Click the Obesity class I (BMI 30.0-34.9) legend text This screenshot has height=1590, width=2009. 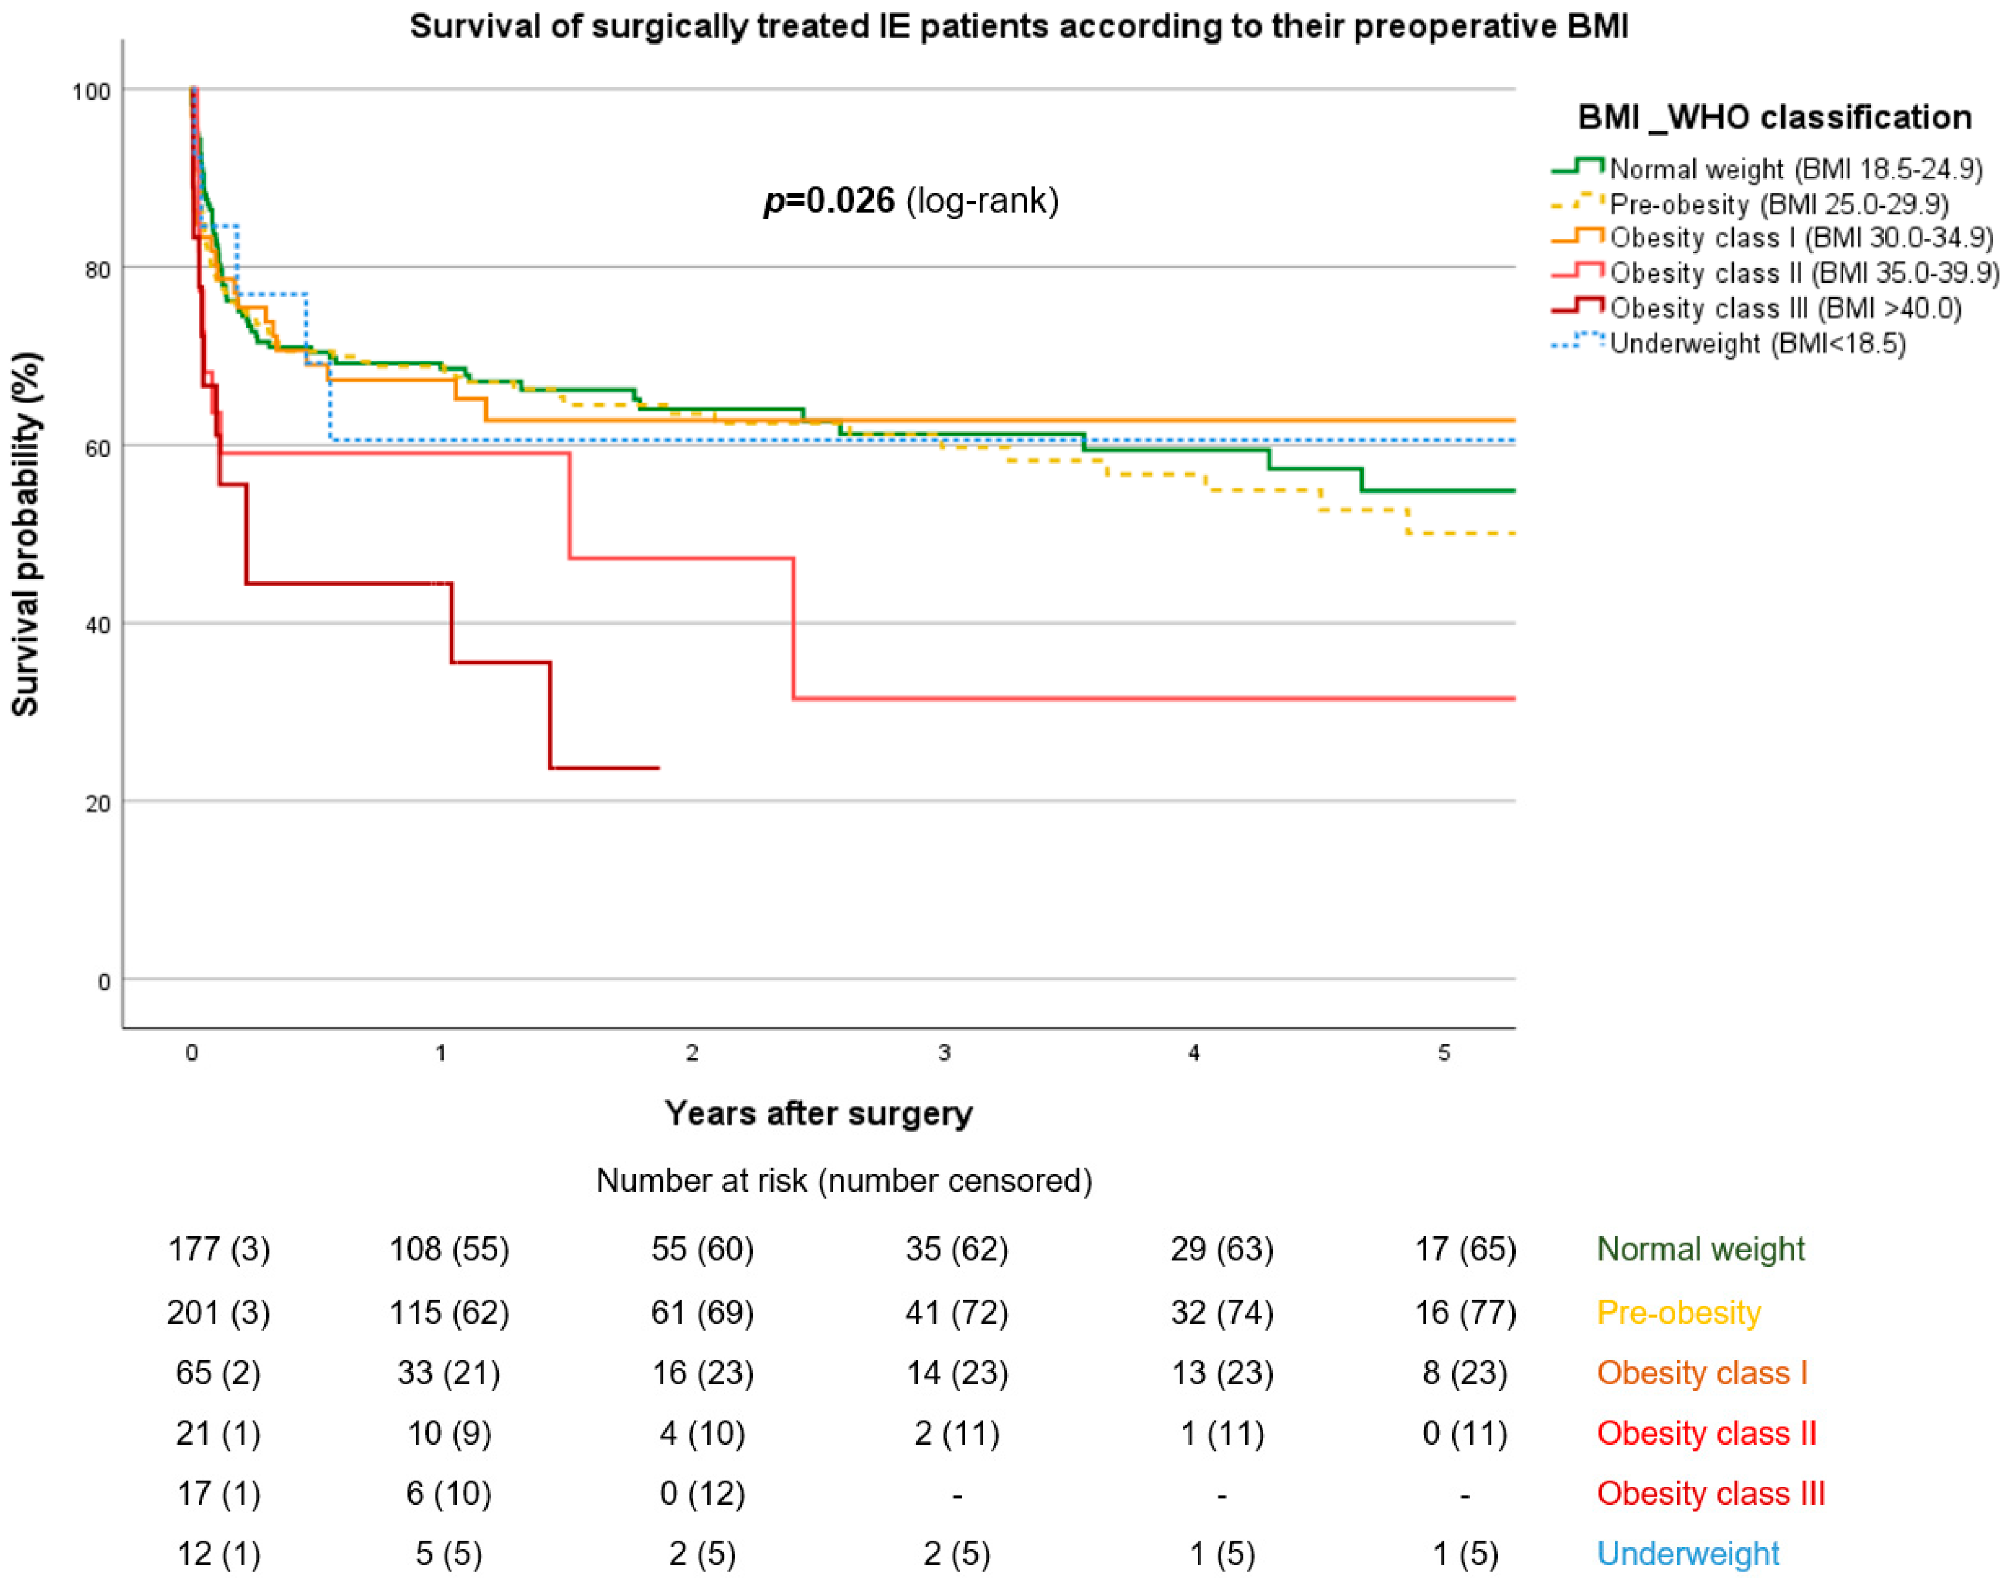(1801, 237)
